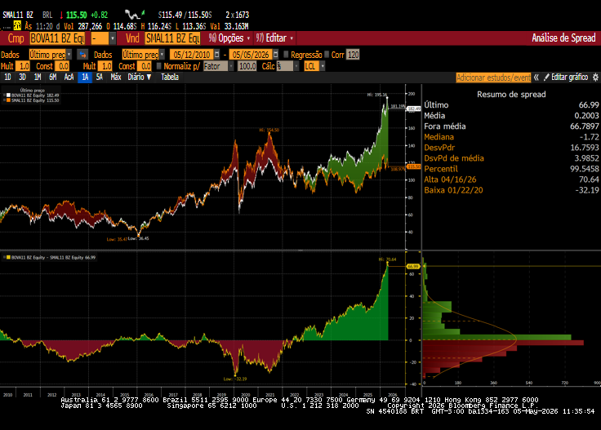
Task: Toggle the Regressão checkbox
Action: pyautogui.click(x=286, y=55)
